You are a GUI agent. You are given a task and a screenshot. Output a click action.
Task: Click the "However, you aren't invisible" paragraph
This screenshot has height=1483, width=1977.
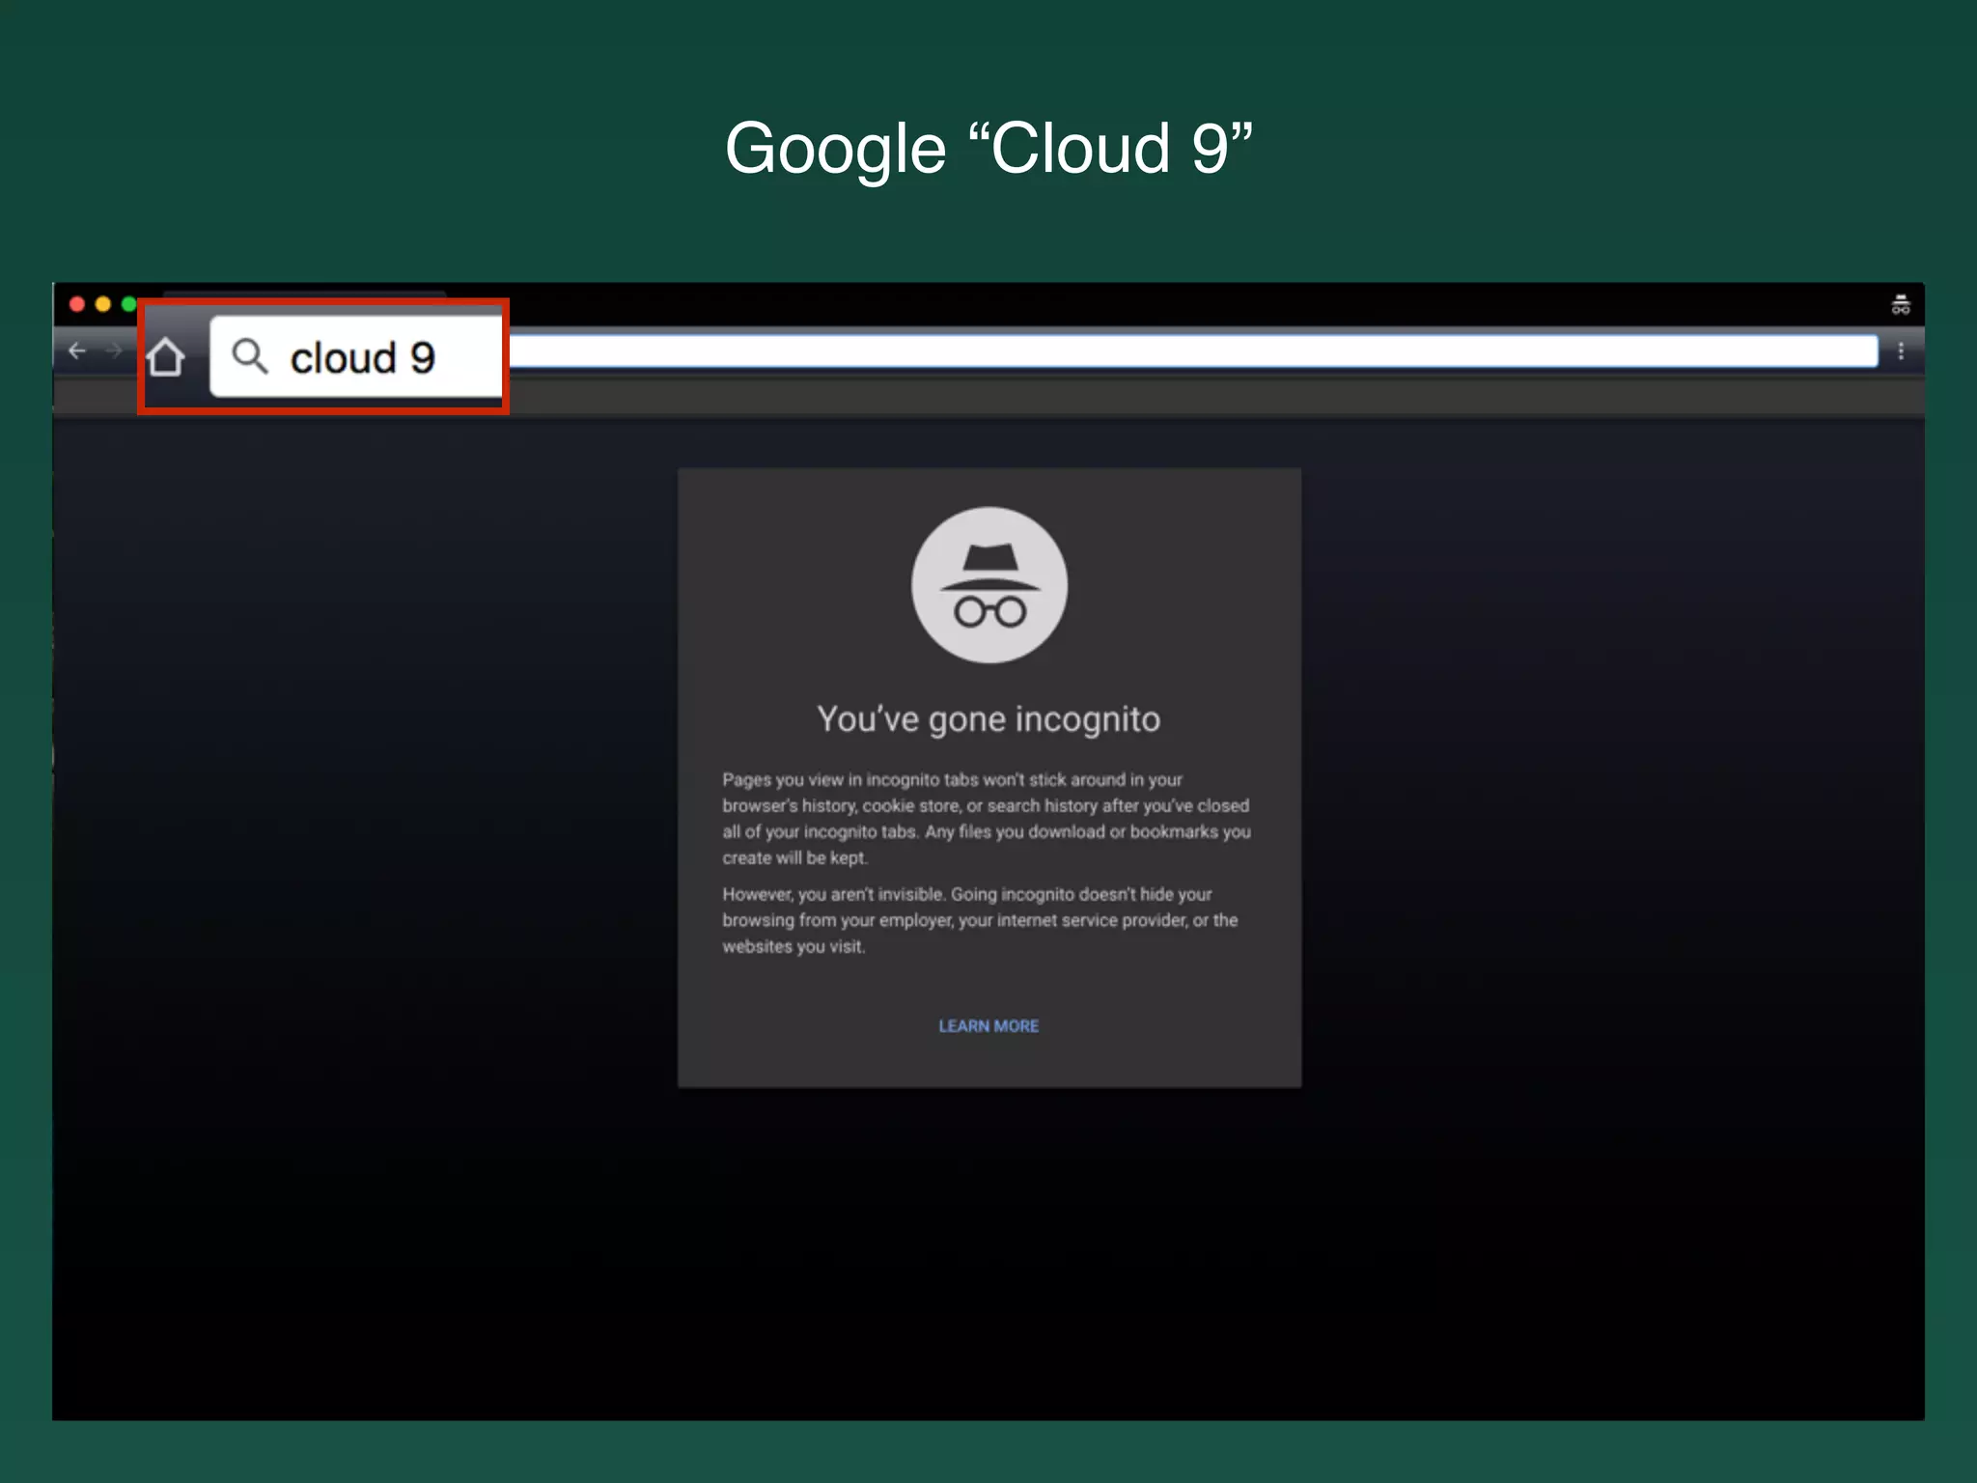979,920
